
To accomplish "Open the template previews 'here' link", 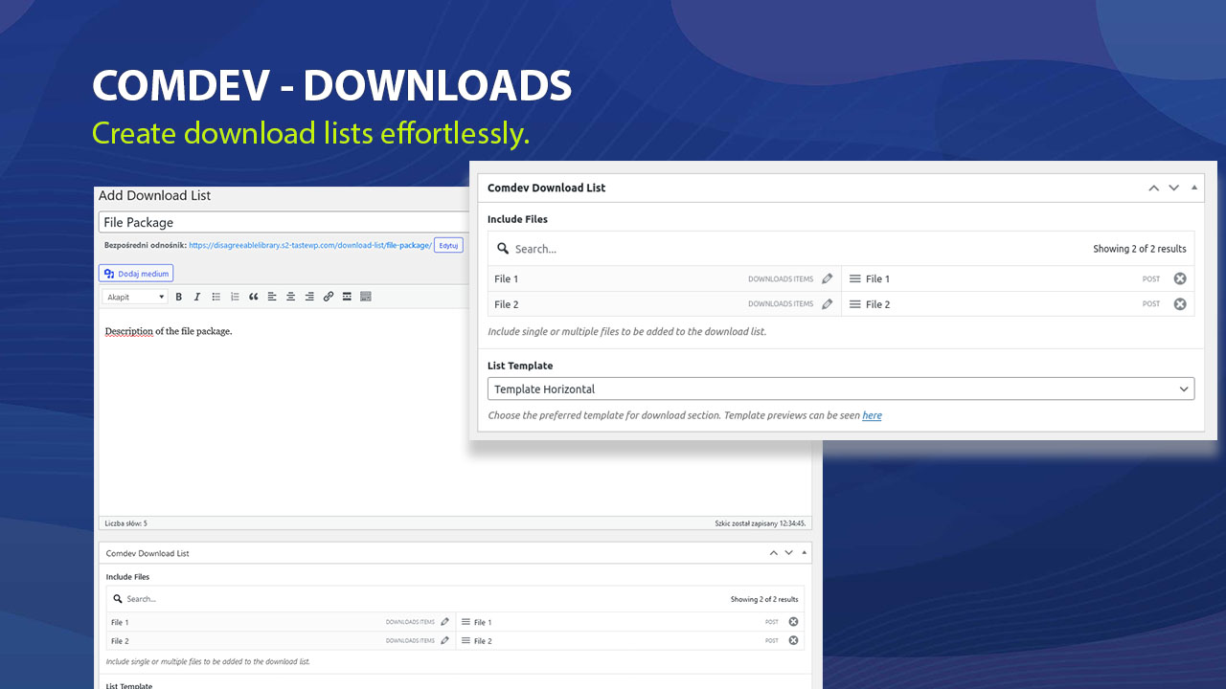I will coord(872,415).
